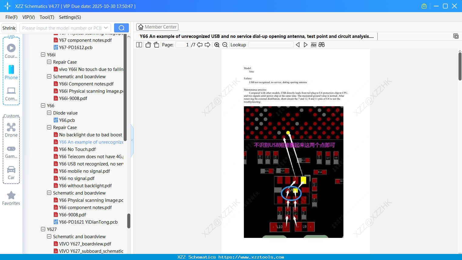Screen dimensions: 462x260
Task: Open Y66 component notes.pdf
Action: (x=83, y=208)
